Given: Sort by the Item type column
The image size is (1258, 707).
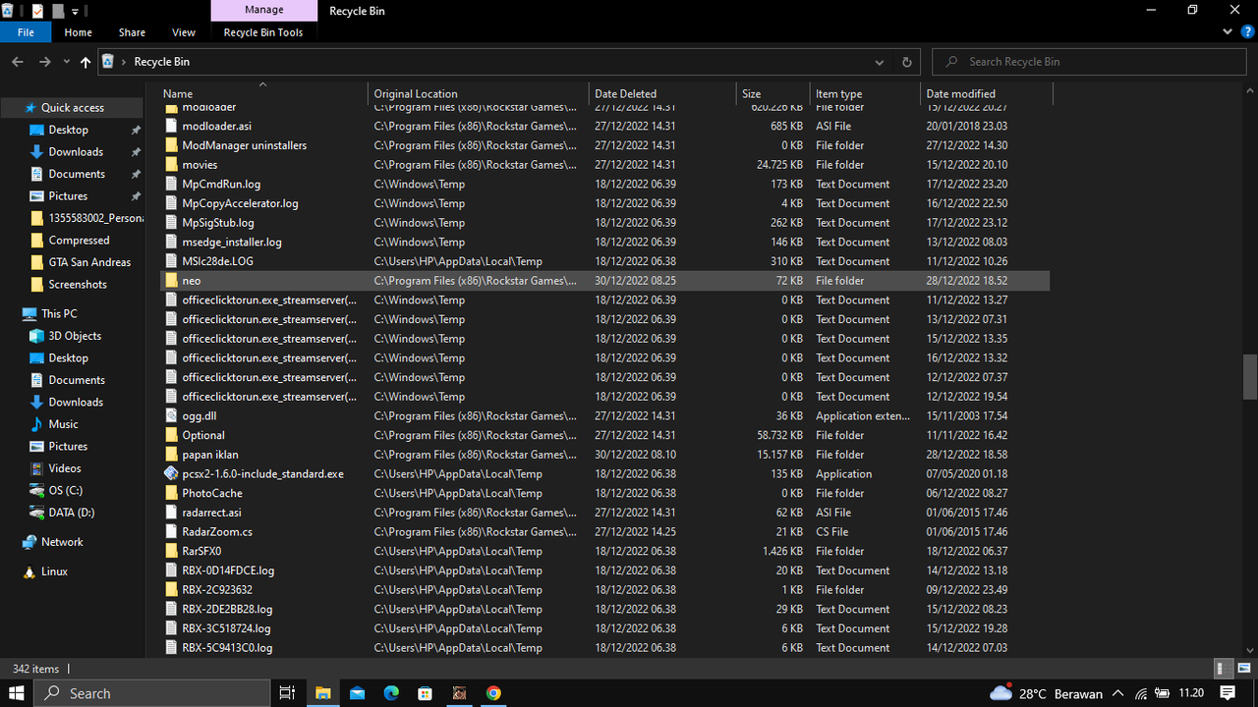Looking at the screenshot, I should point(865,94).
